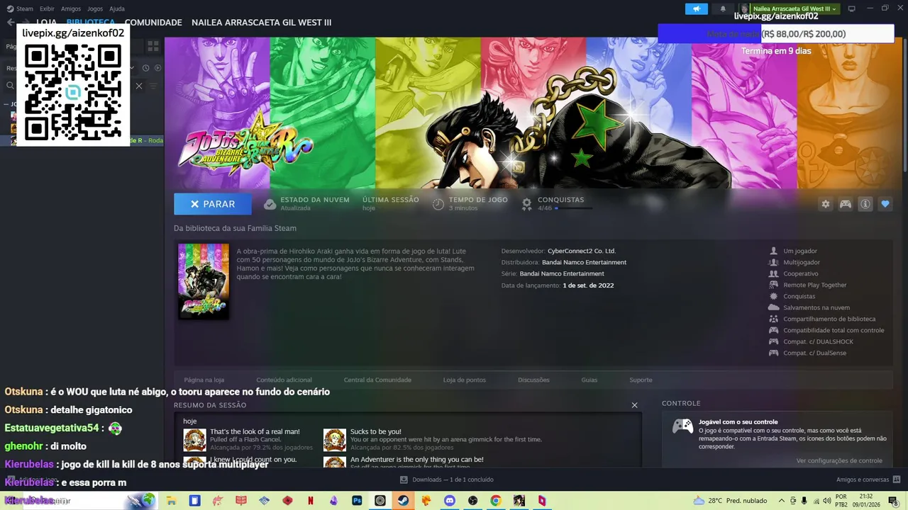Click the Bandai Namco Entertainment publisher link
The height and width of the screenshot is (510, 908).
584,262
